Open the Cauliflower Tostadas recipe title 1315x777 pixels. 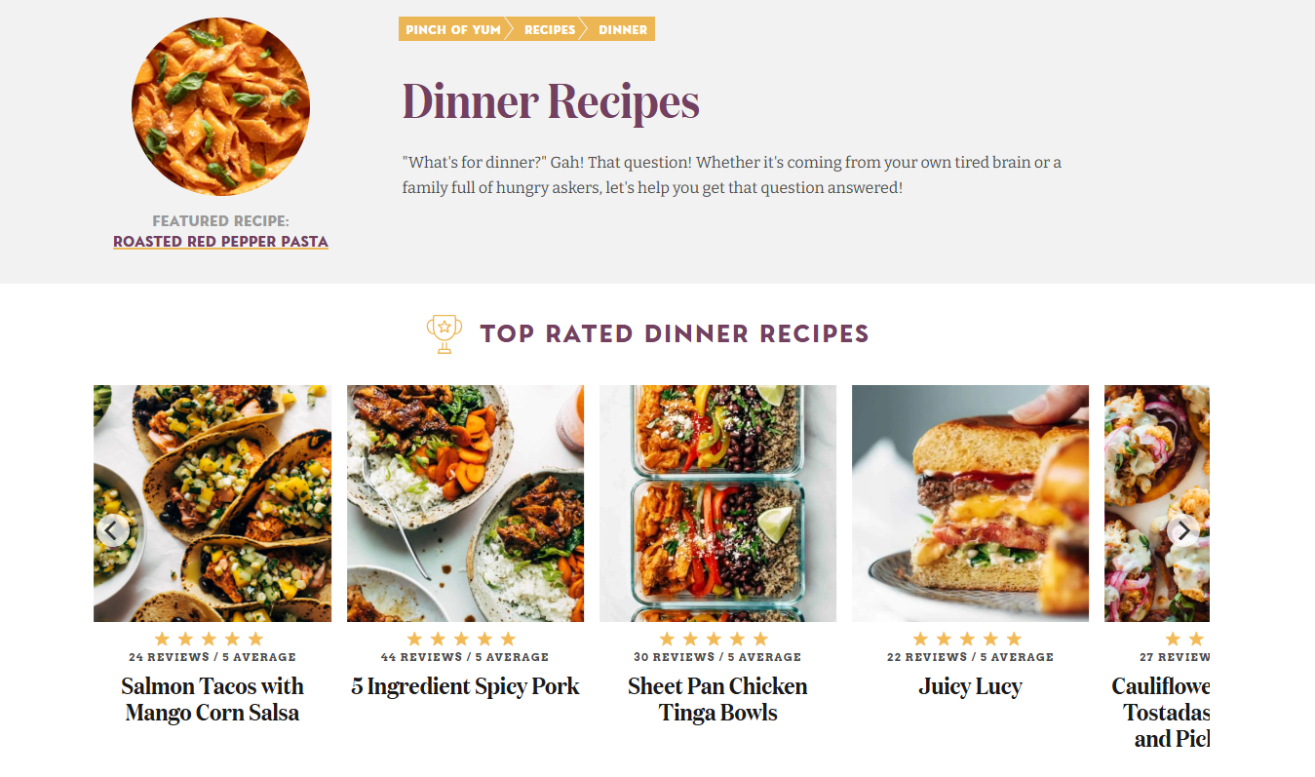[1160, 713]
